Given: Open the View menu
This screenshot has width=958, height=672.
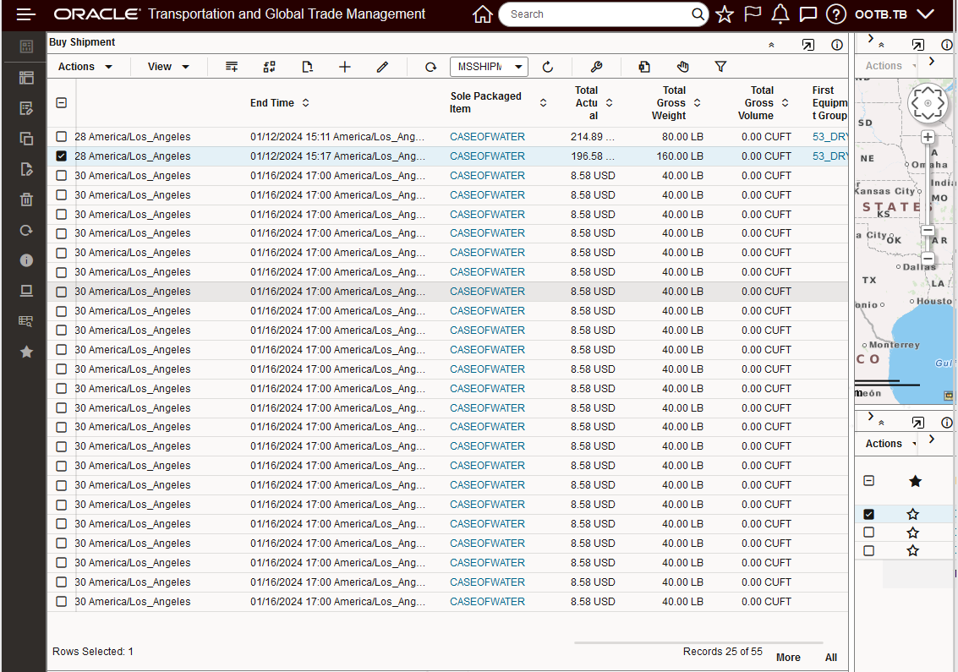Looking at the screenshot, I should coord(168,67).
